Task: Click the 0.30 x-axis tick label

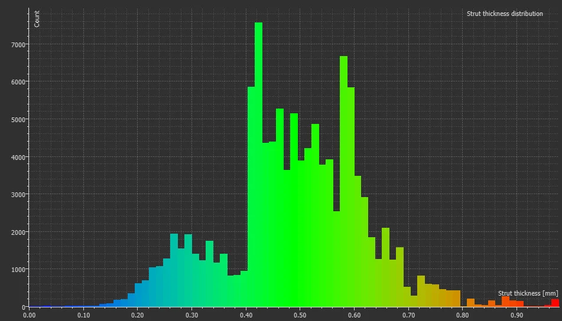Action: [x=191, y=315]
